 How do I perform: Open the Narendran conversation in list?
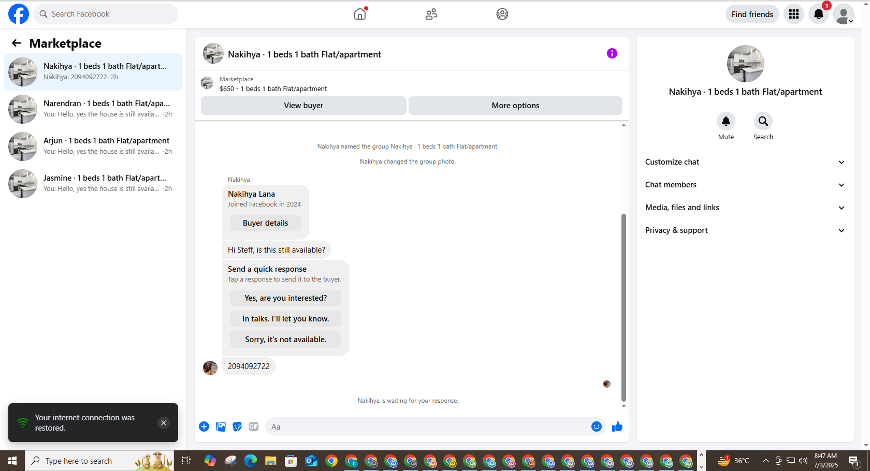[x=93, y=109]
